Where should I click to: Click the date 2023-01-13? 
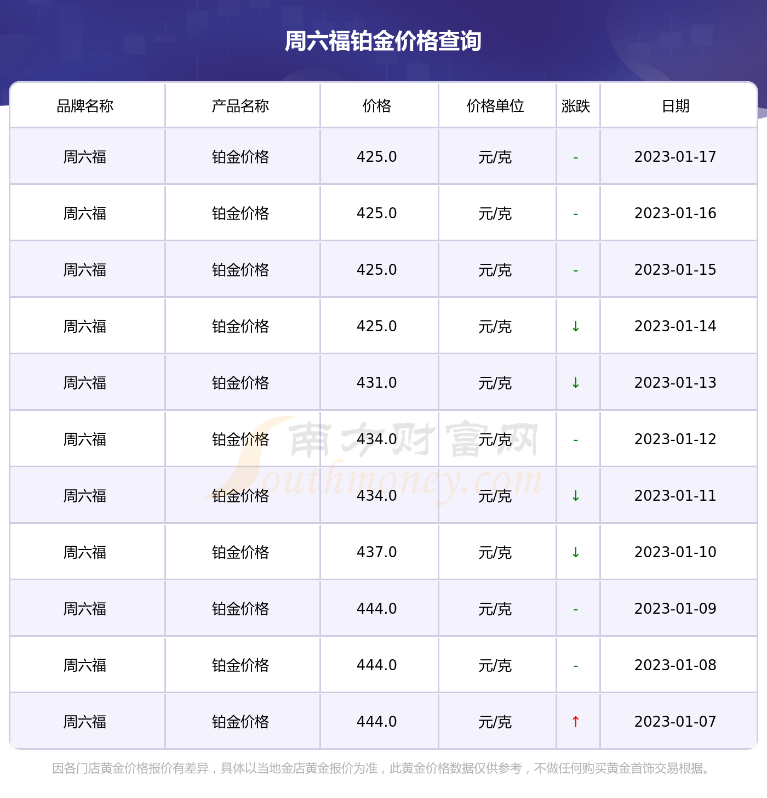coord(676,383)
